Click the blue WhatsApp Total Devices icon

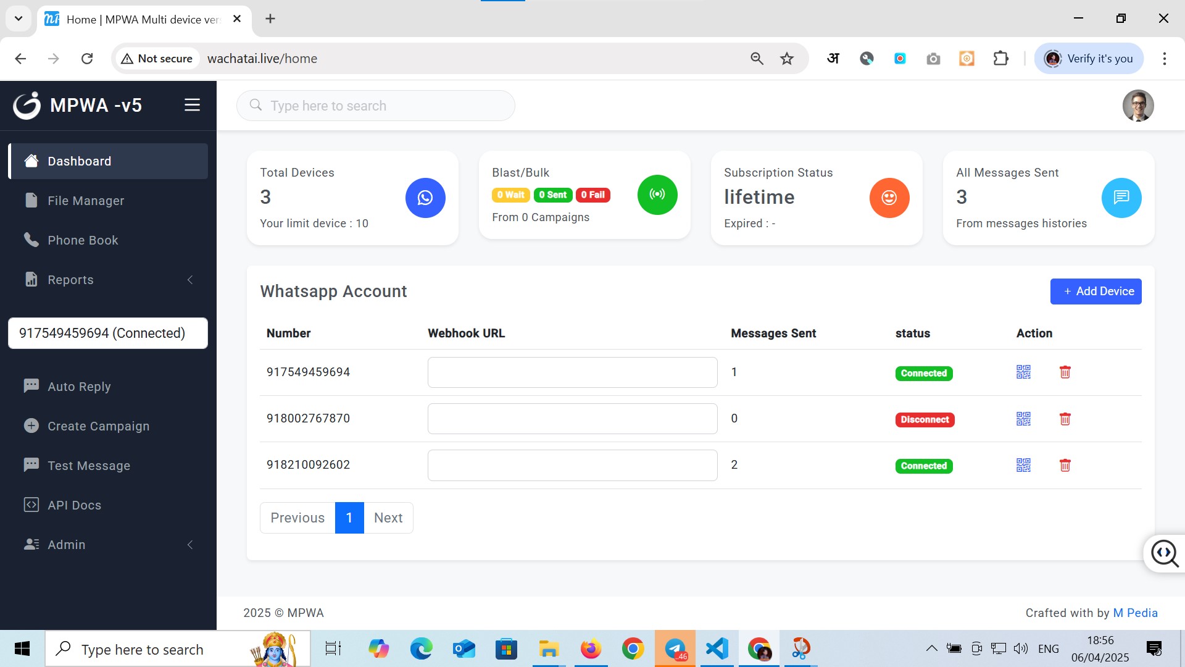425,198
